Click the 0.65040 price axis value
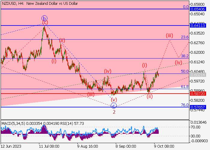 197,14
